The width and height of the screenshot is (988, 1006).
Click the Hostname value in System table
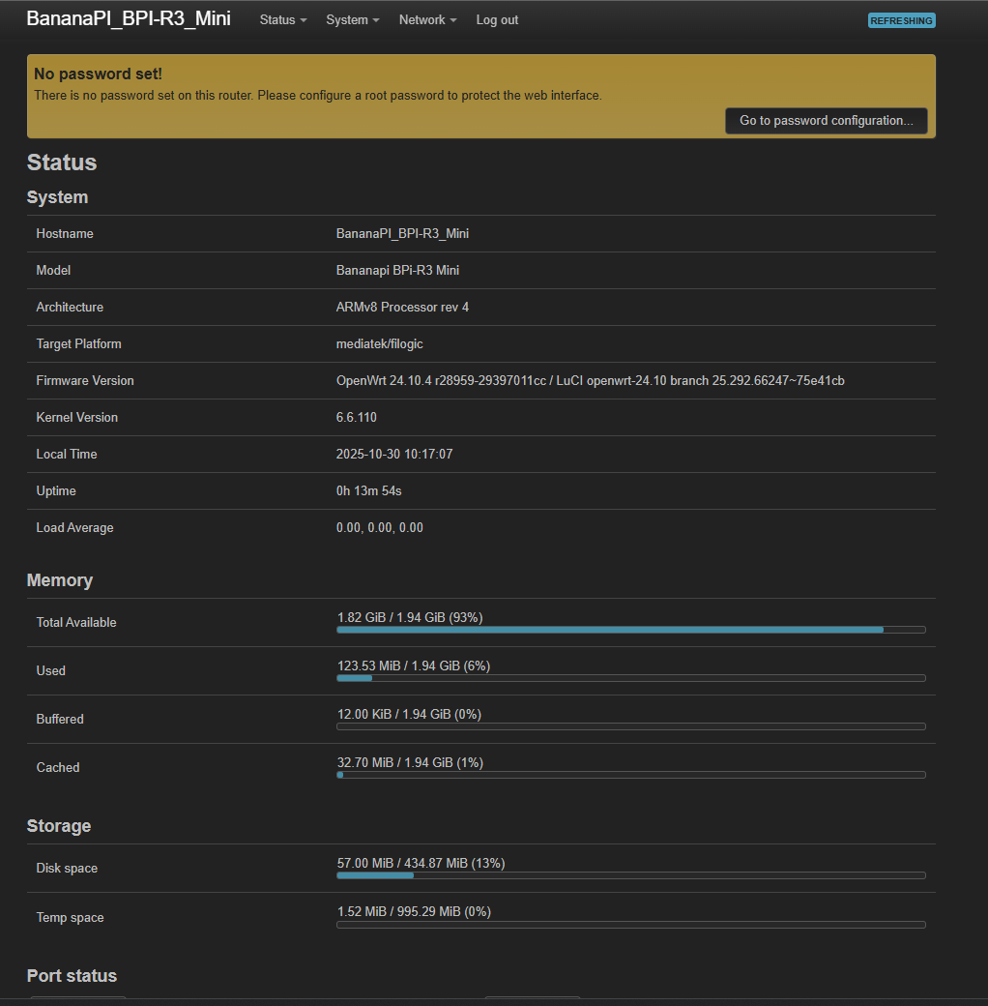coord(402,234)
